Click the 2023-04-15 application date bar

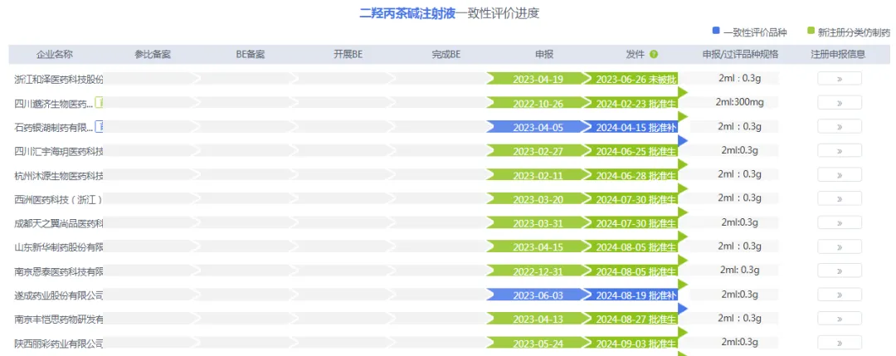538,246
